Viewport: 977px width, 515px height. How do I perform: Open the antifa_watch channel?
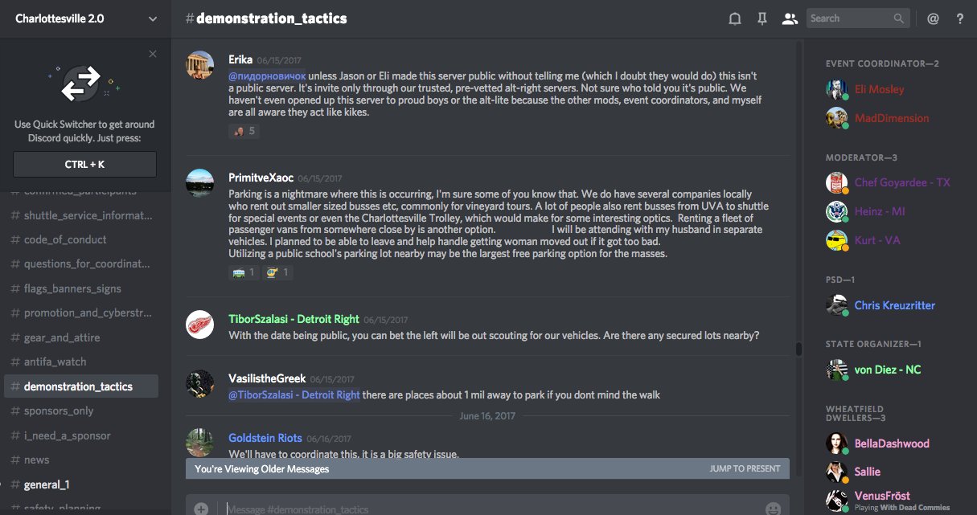coord(55,362)
